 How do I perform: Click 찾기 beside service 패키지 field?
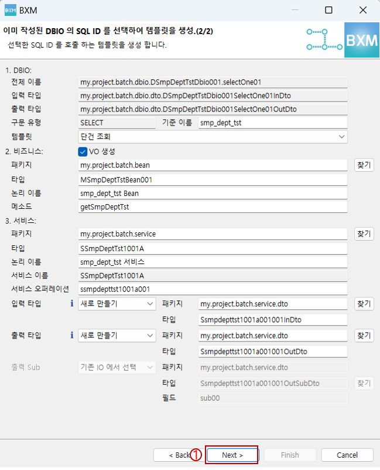[364, 234]
